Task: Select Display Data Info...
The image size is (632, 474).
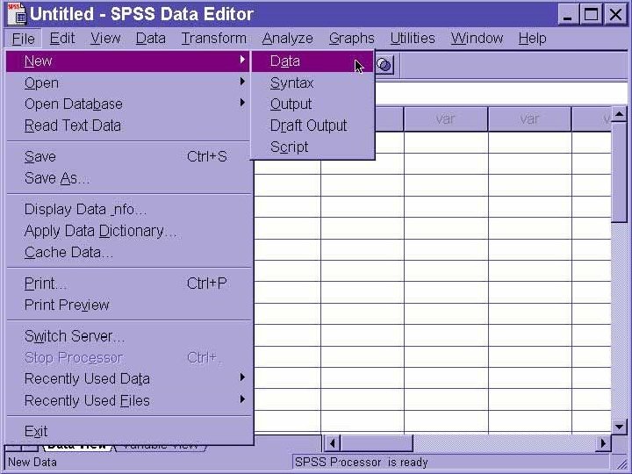Action: (128, 209)
